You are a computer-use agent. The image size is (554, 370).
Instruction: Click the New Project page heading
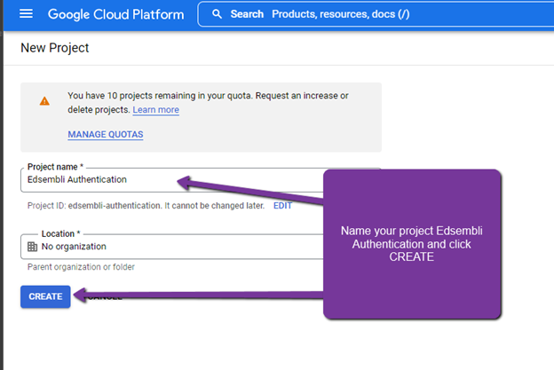tap(55, 48)
